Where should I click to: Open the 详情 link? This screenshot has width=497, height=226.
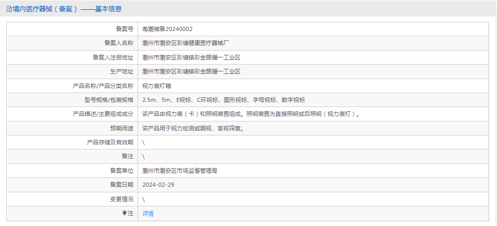pyautogui.click(x=148, y=213)
